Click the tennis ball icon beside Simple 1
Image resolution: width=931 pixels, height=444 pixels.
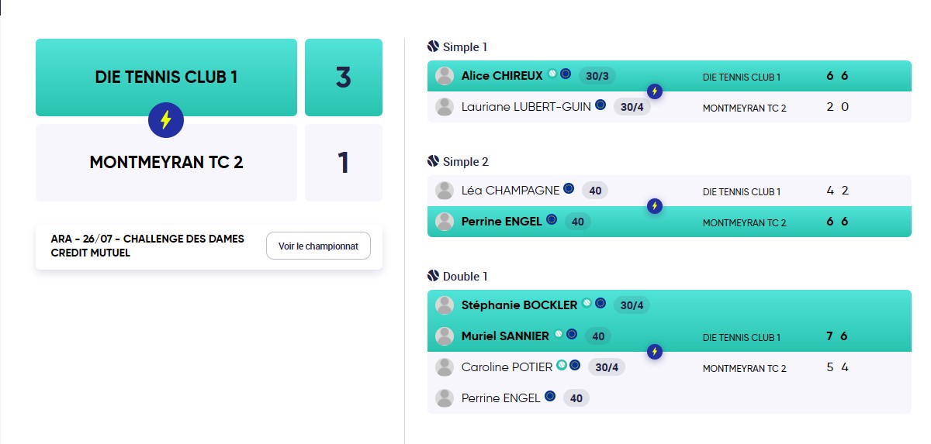[434, 46]
